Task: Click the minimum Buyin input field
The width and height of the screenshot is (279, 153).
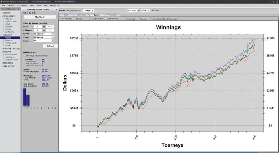Action: (x=38, y=27)
